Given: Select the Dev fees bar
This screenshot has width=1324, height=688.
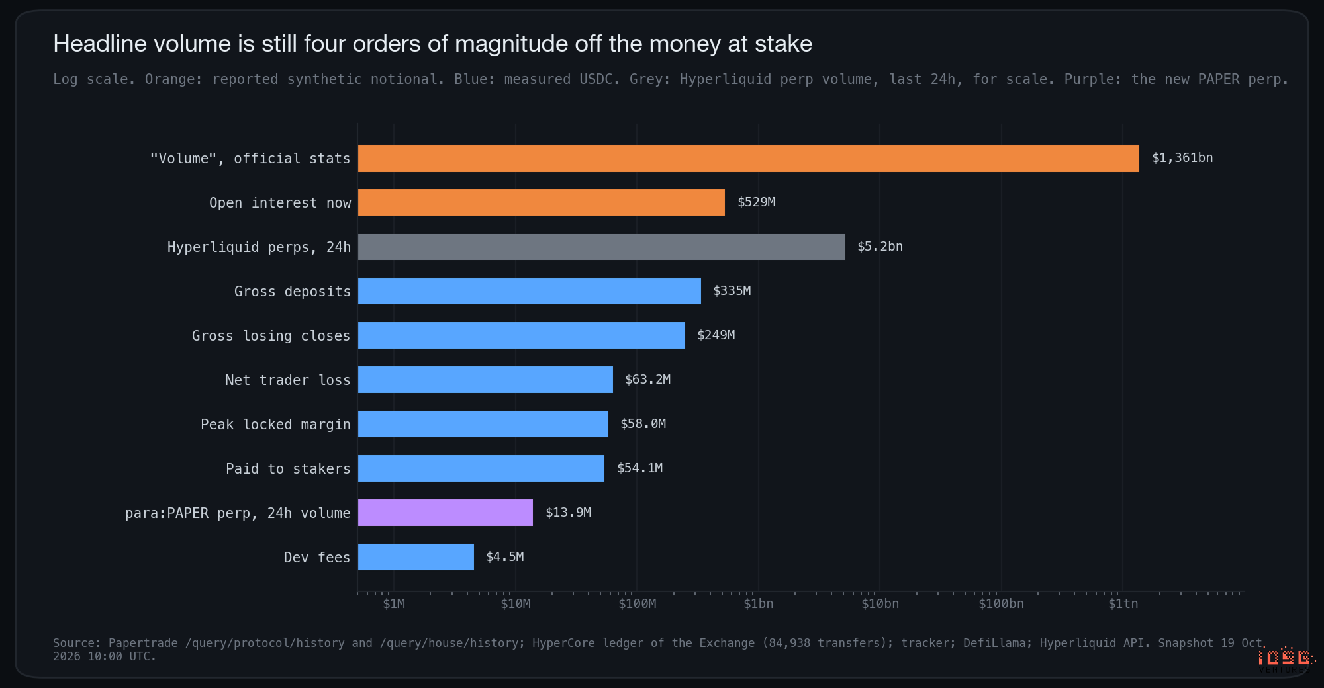Looking at the screenshot, I should (416, 557).
